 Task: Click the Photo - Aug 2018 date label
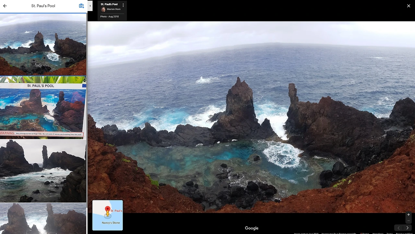[110, 17]
